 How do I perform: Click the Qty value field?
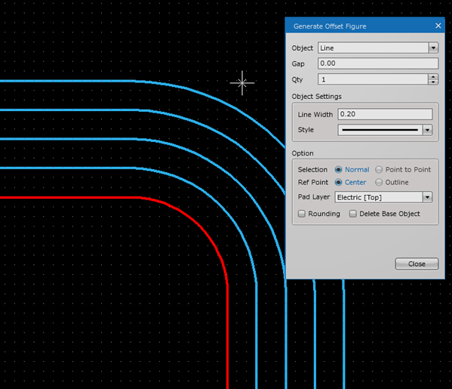click(x=373, y=79)
